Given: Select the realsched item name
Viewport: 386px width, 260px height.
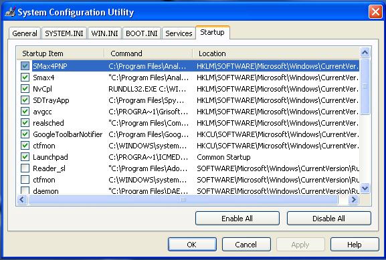Looking at the screenshot, I should 48,123.
